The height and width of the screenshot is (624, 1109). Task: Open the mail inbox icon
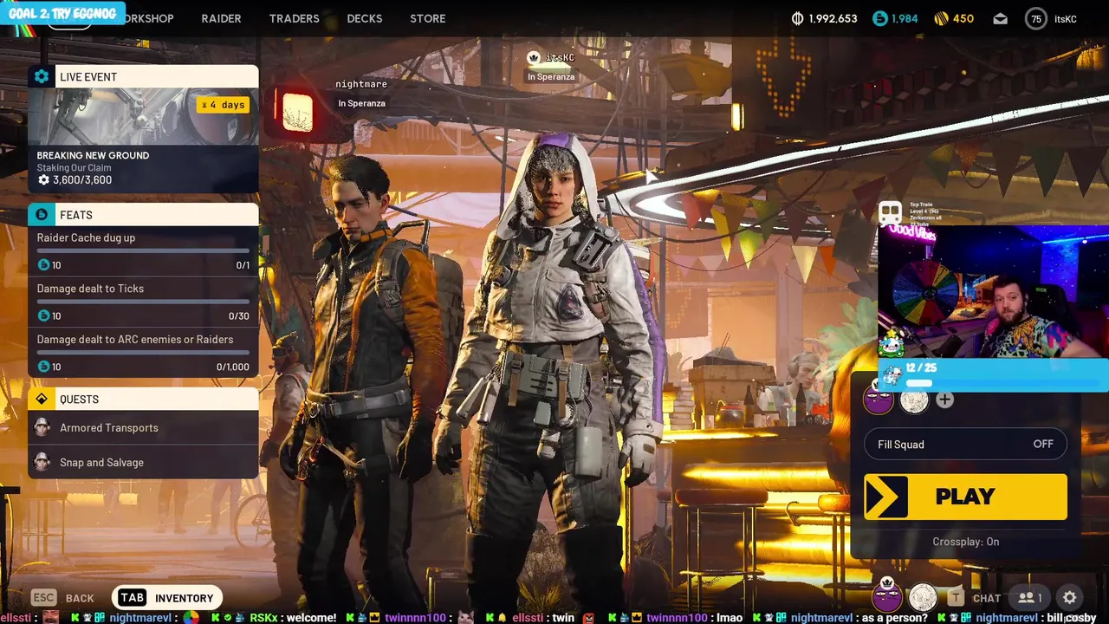tap(1001, 18)
